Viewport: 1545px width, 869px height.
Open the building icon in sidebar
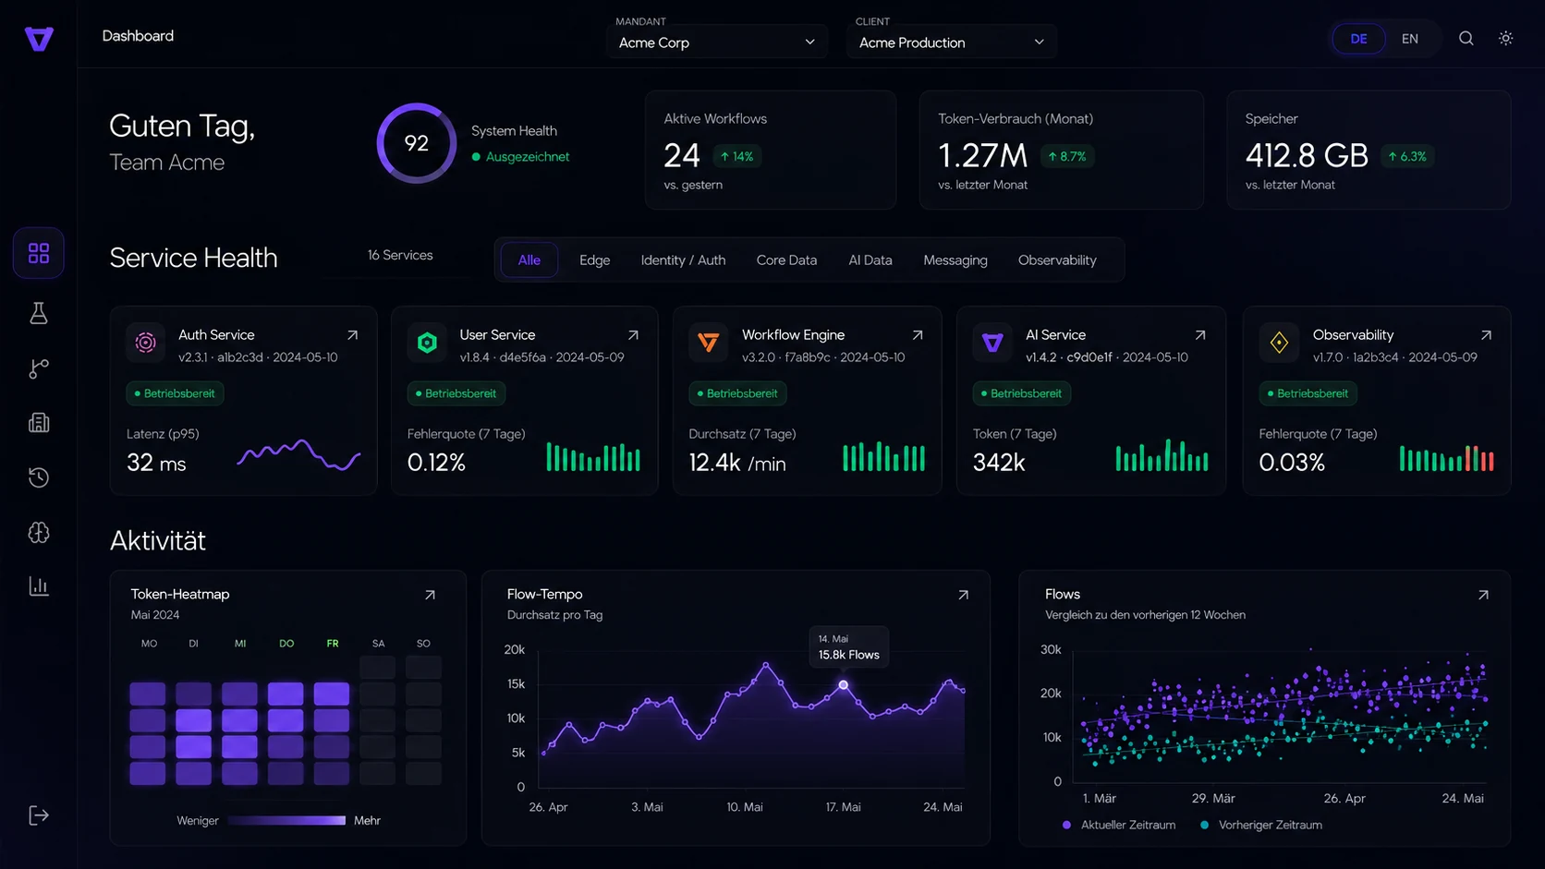point(39,423)
